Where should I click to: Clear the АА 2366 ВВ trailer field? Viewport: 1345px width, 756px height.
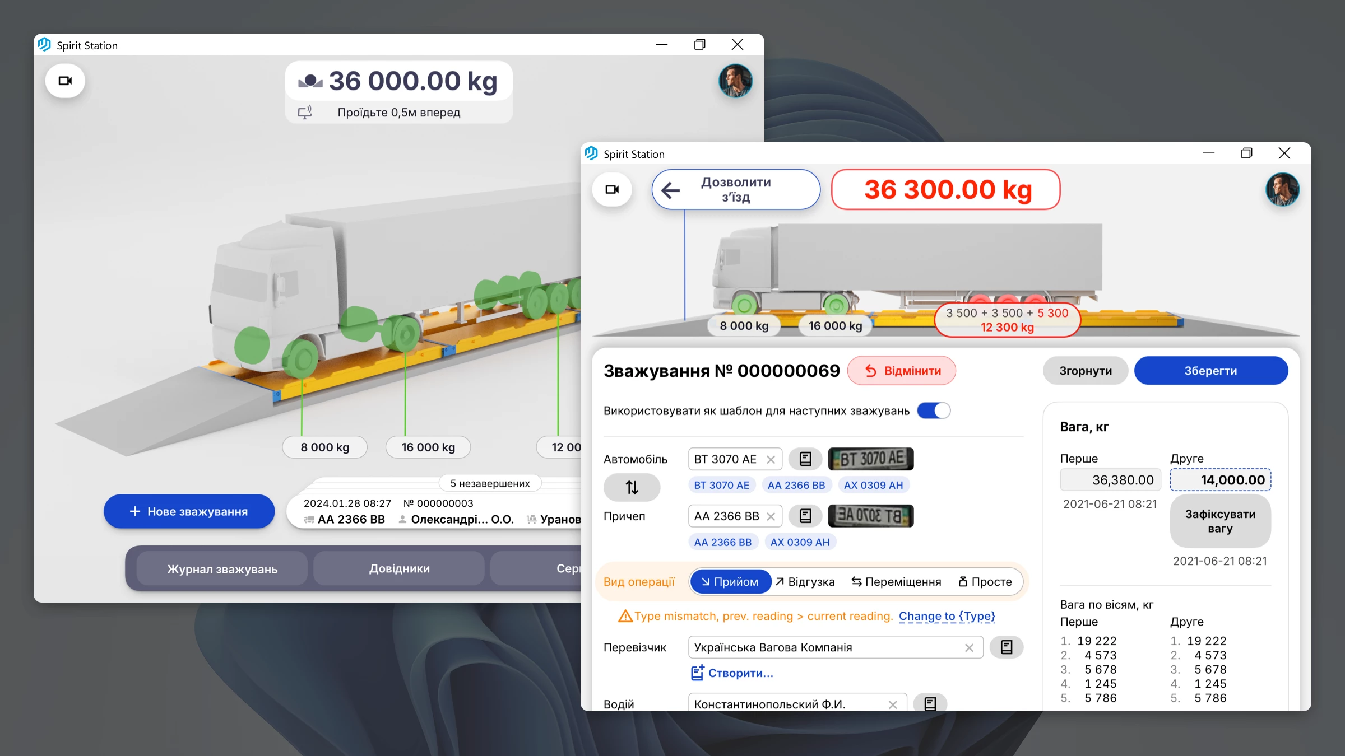tap(771, 516)
